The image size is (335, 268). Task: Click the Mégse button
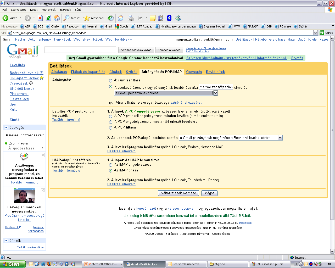click(209, 193)
